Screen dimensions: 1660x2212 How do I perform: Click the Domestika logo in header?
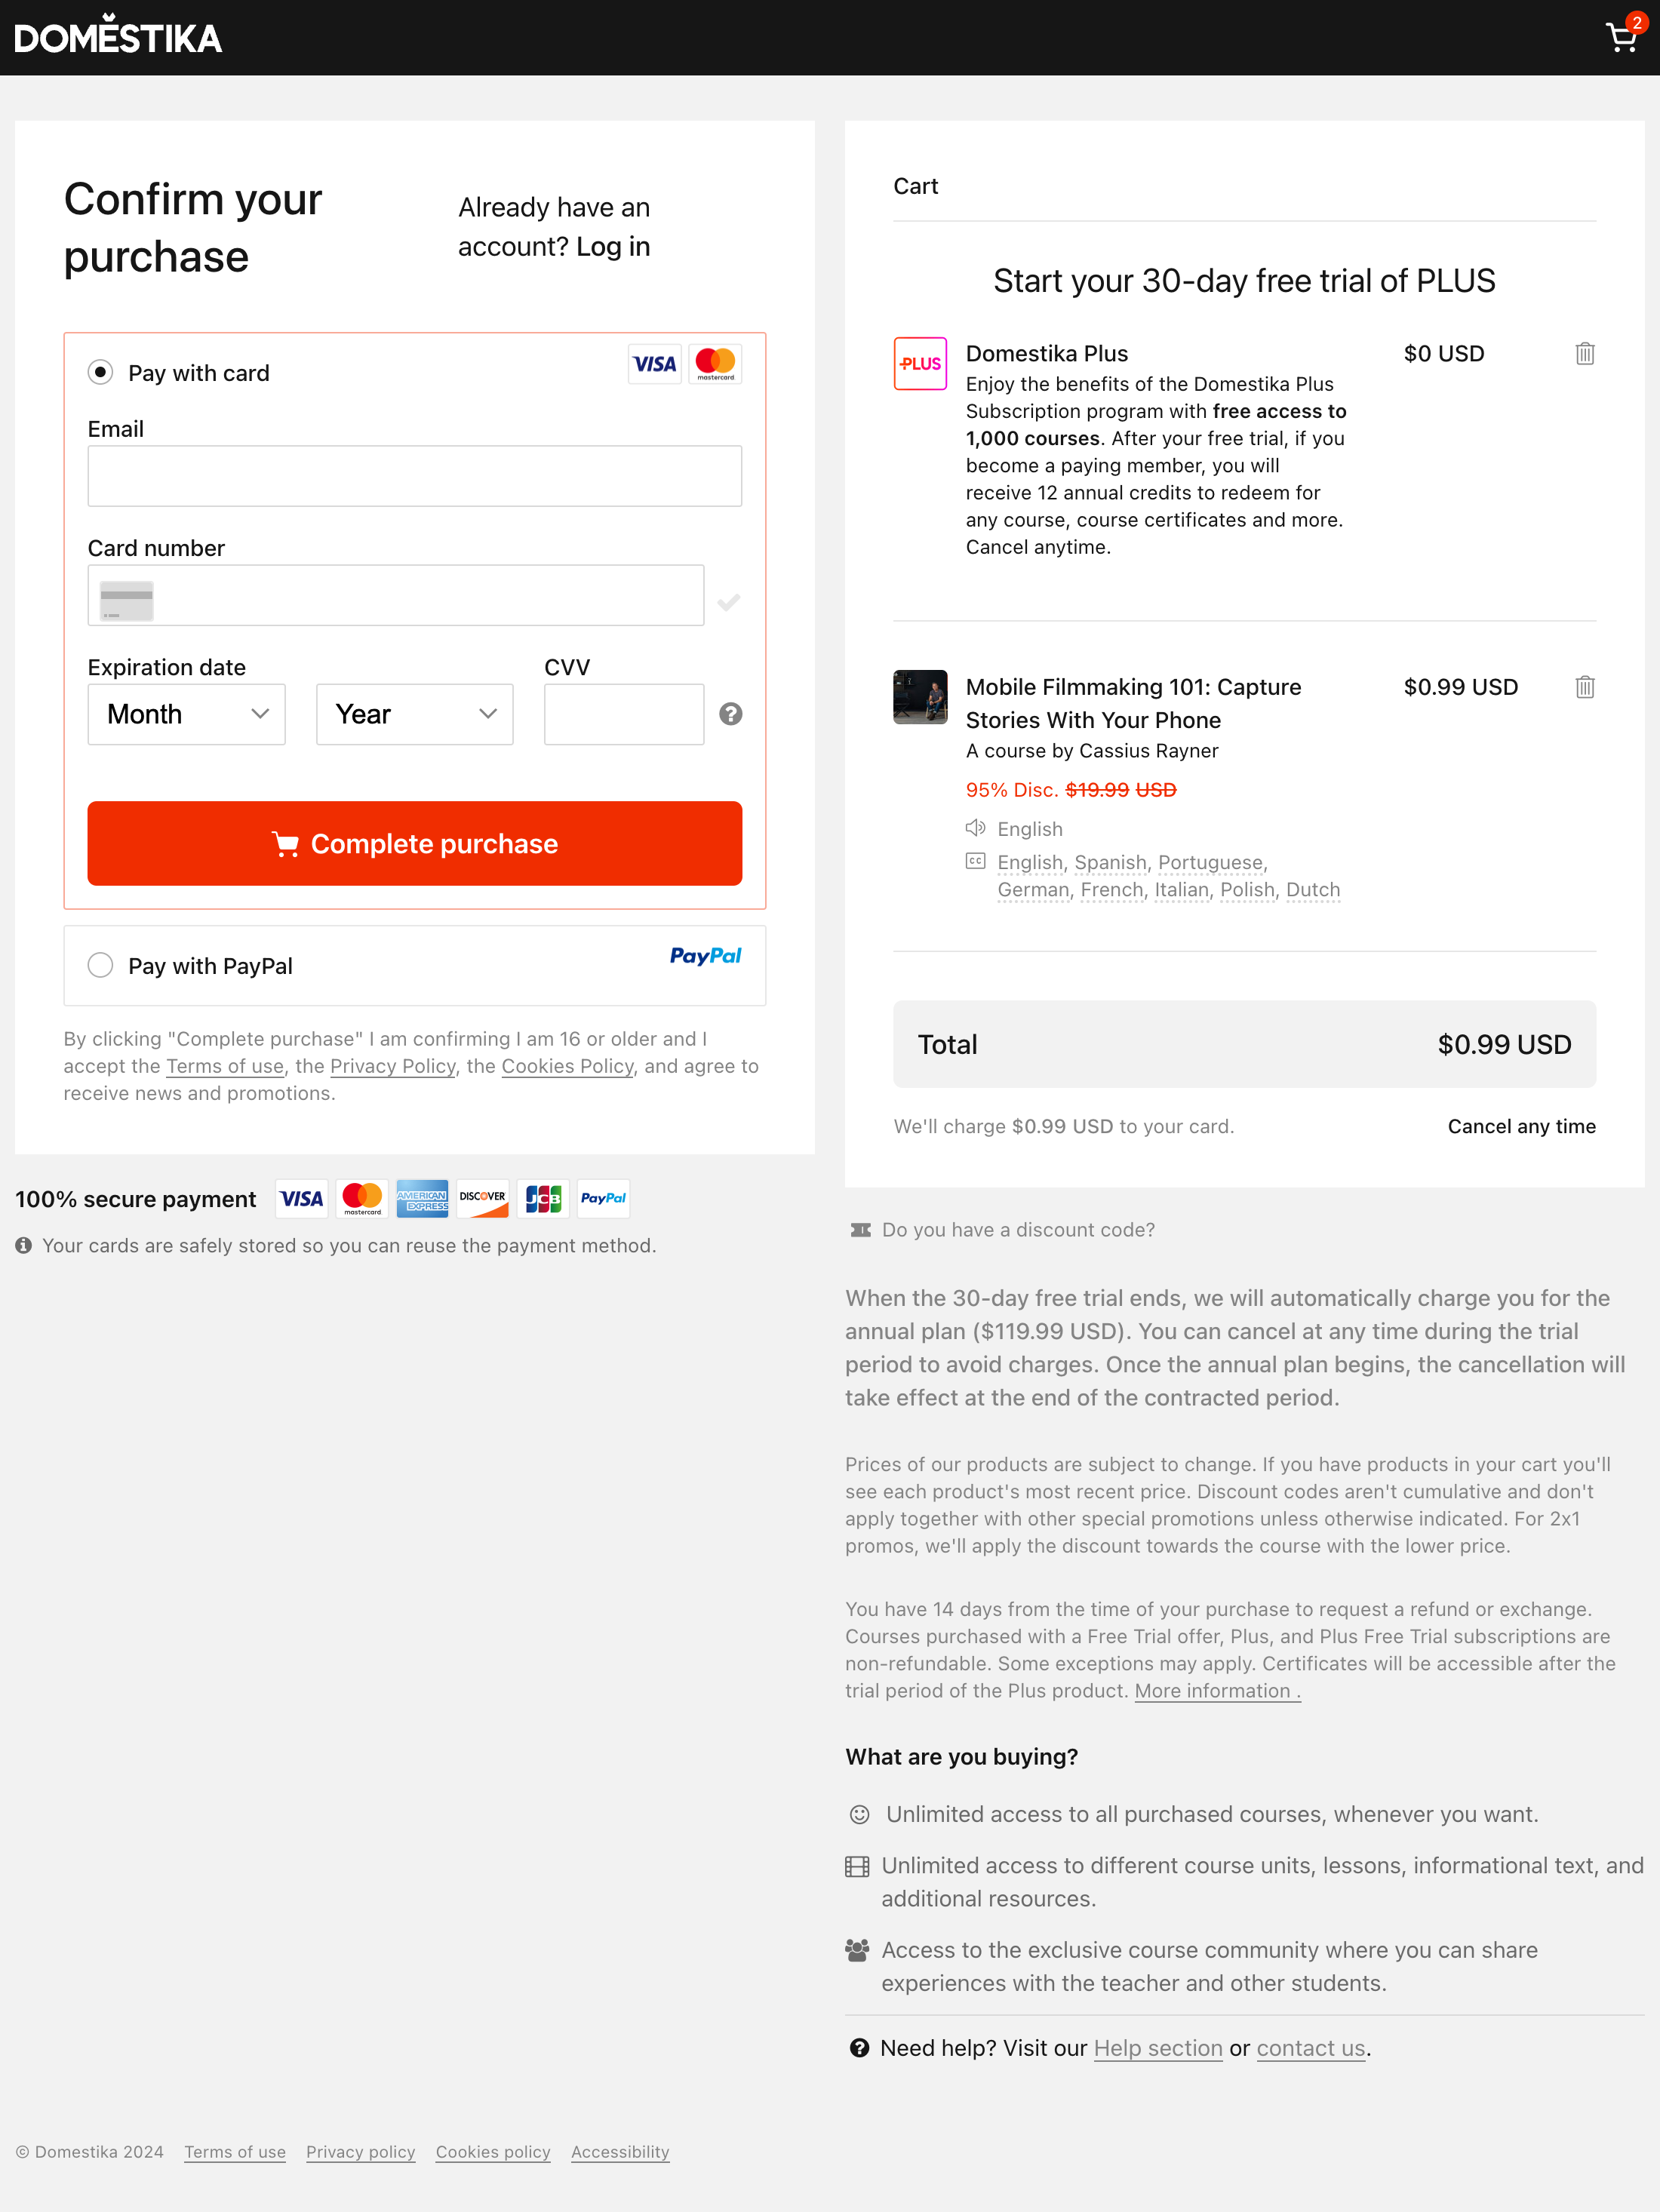click(x=118, y=37)
